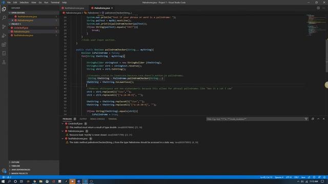Viewport: 328px width, 184px height.
Task: Click the code minimap preview
Action: 316,25
